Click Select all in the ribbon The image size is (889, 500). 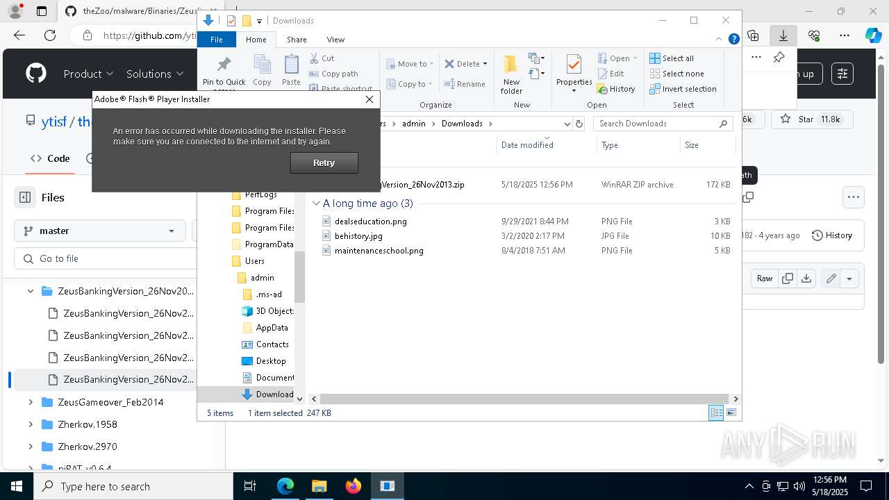point(672,58)
